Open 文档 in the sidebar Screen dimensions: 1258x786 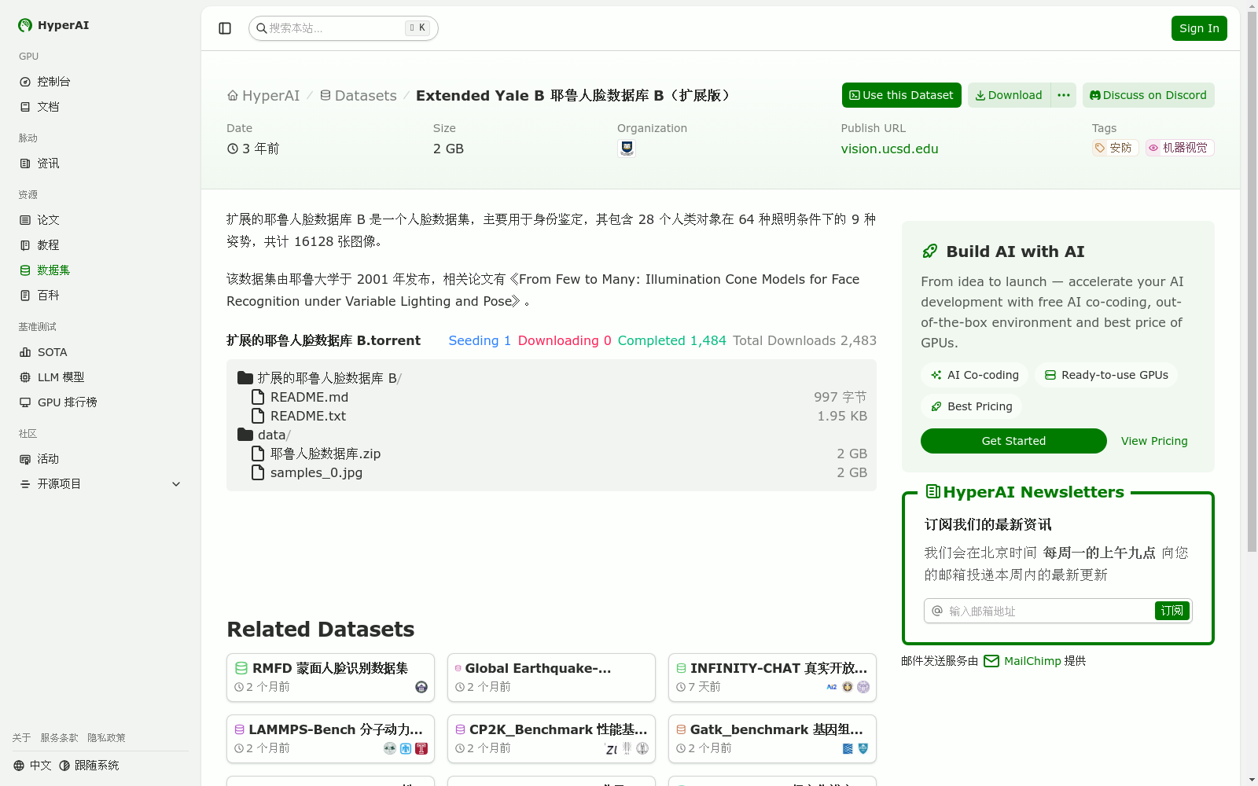(x=101, y=107)
